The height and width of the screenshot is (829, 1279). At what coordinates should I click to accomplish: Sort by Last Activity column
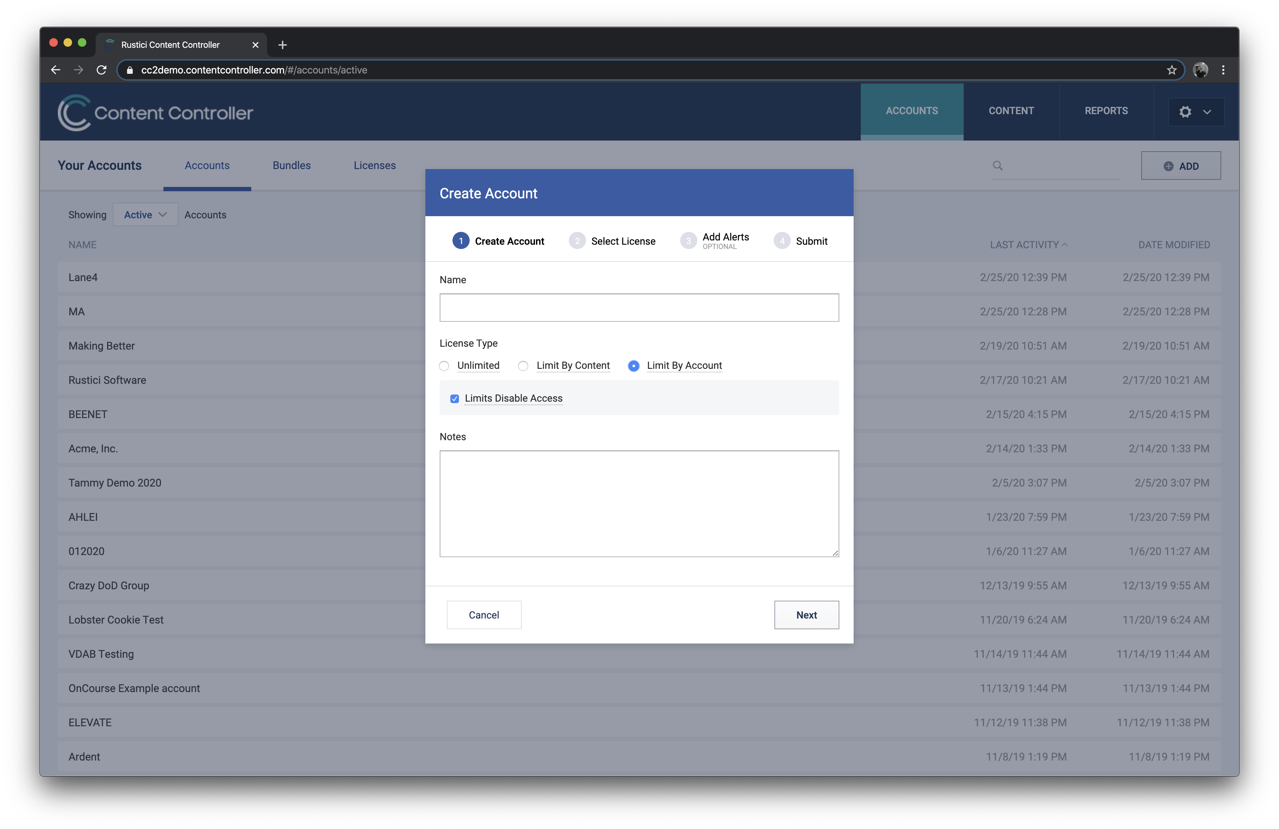(x=1028, y=244)
